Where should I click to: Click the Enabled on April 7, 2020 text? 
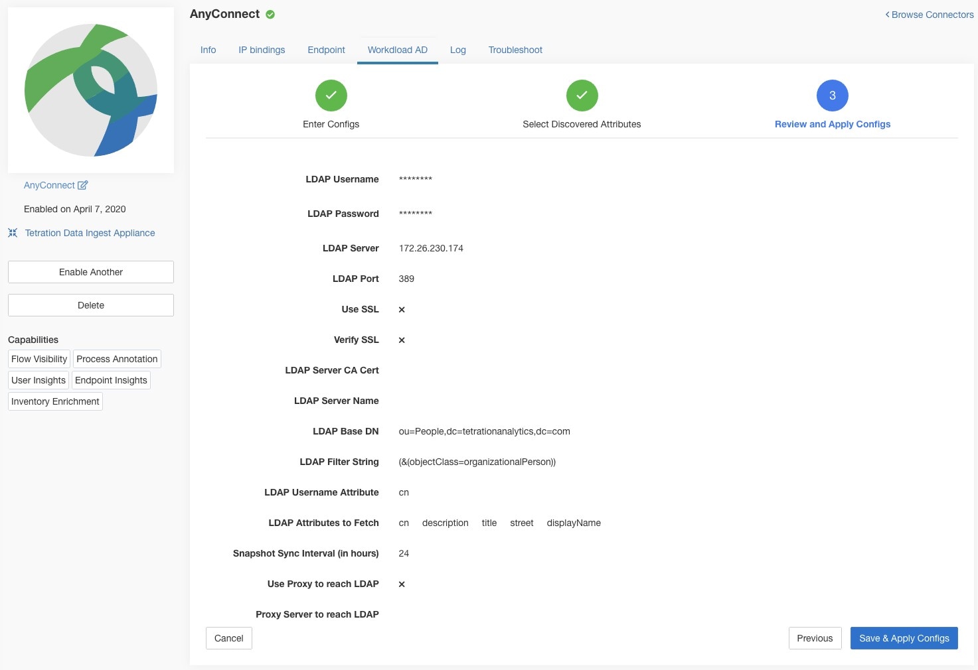coord(75,209)
